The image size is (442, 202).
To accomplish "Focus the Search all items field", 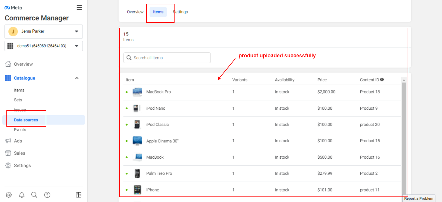I will pos(167,58).
